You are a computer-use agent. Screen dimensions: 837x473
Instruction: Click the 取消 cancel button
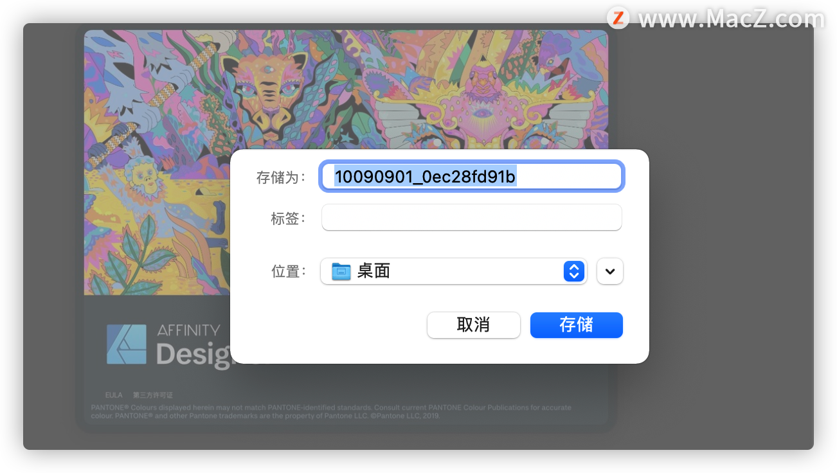[473, 325]
